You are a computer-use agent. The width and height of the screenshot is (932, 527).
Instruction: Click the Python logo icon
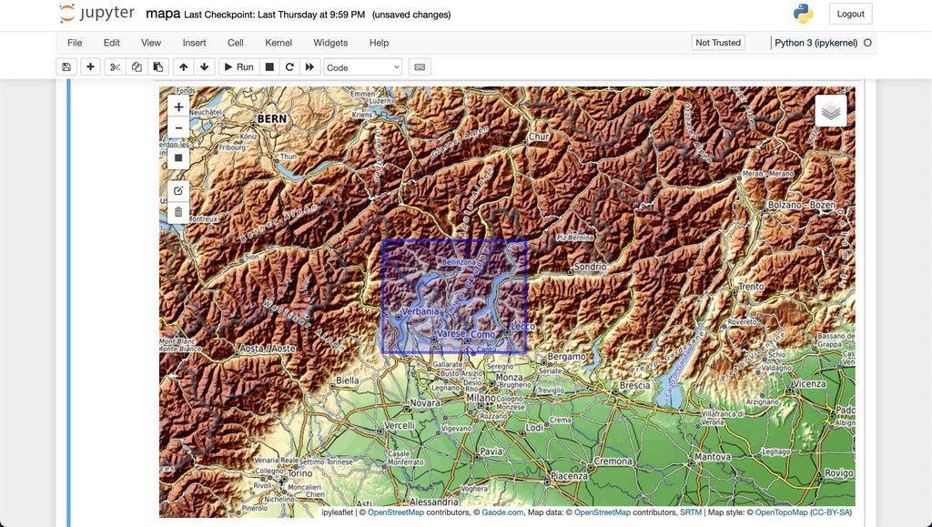point(803,14)
